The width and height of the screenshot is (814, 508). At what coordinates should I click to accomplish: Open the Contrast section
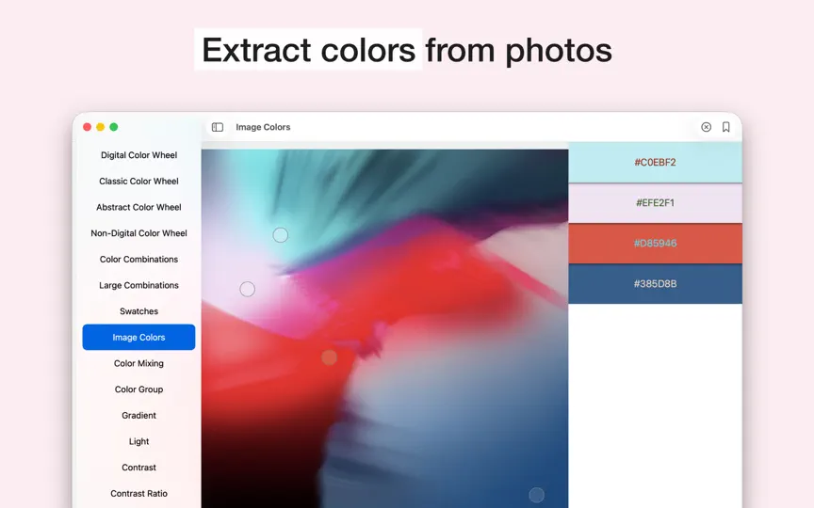click(138, 467)
